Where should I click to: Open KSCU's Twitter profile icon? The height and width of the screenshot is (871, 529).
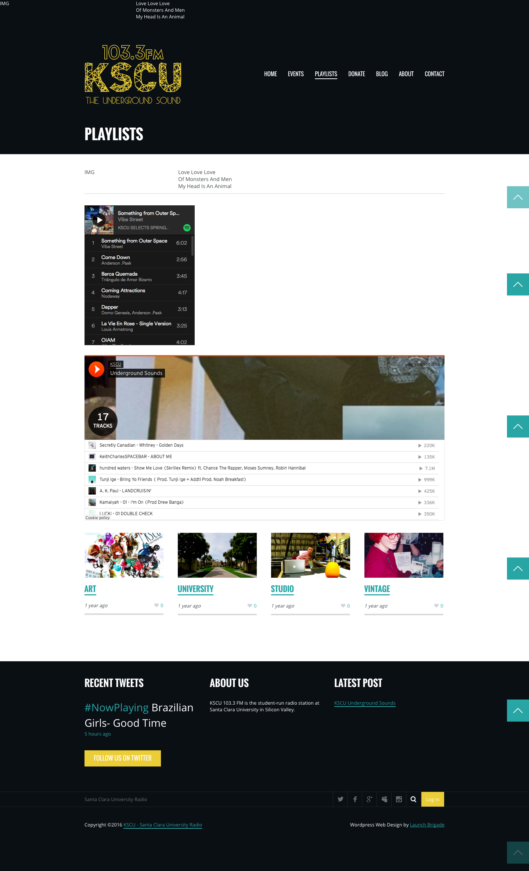pos(340,799)
